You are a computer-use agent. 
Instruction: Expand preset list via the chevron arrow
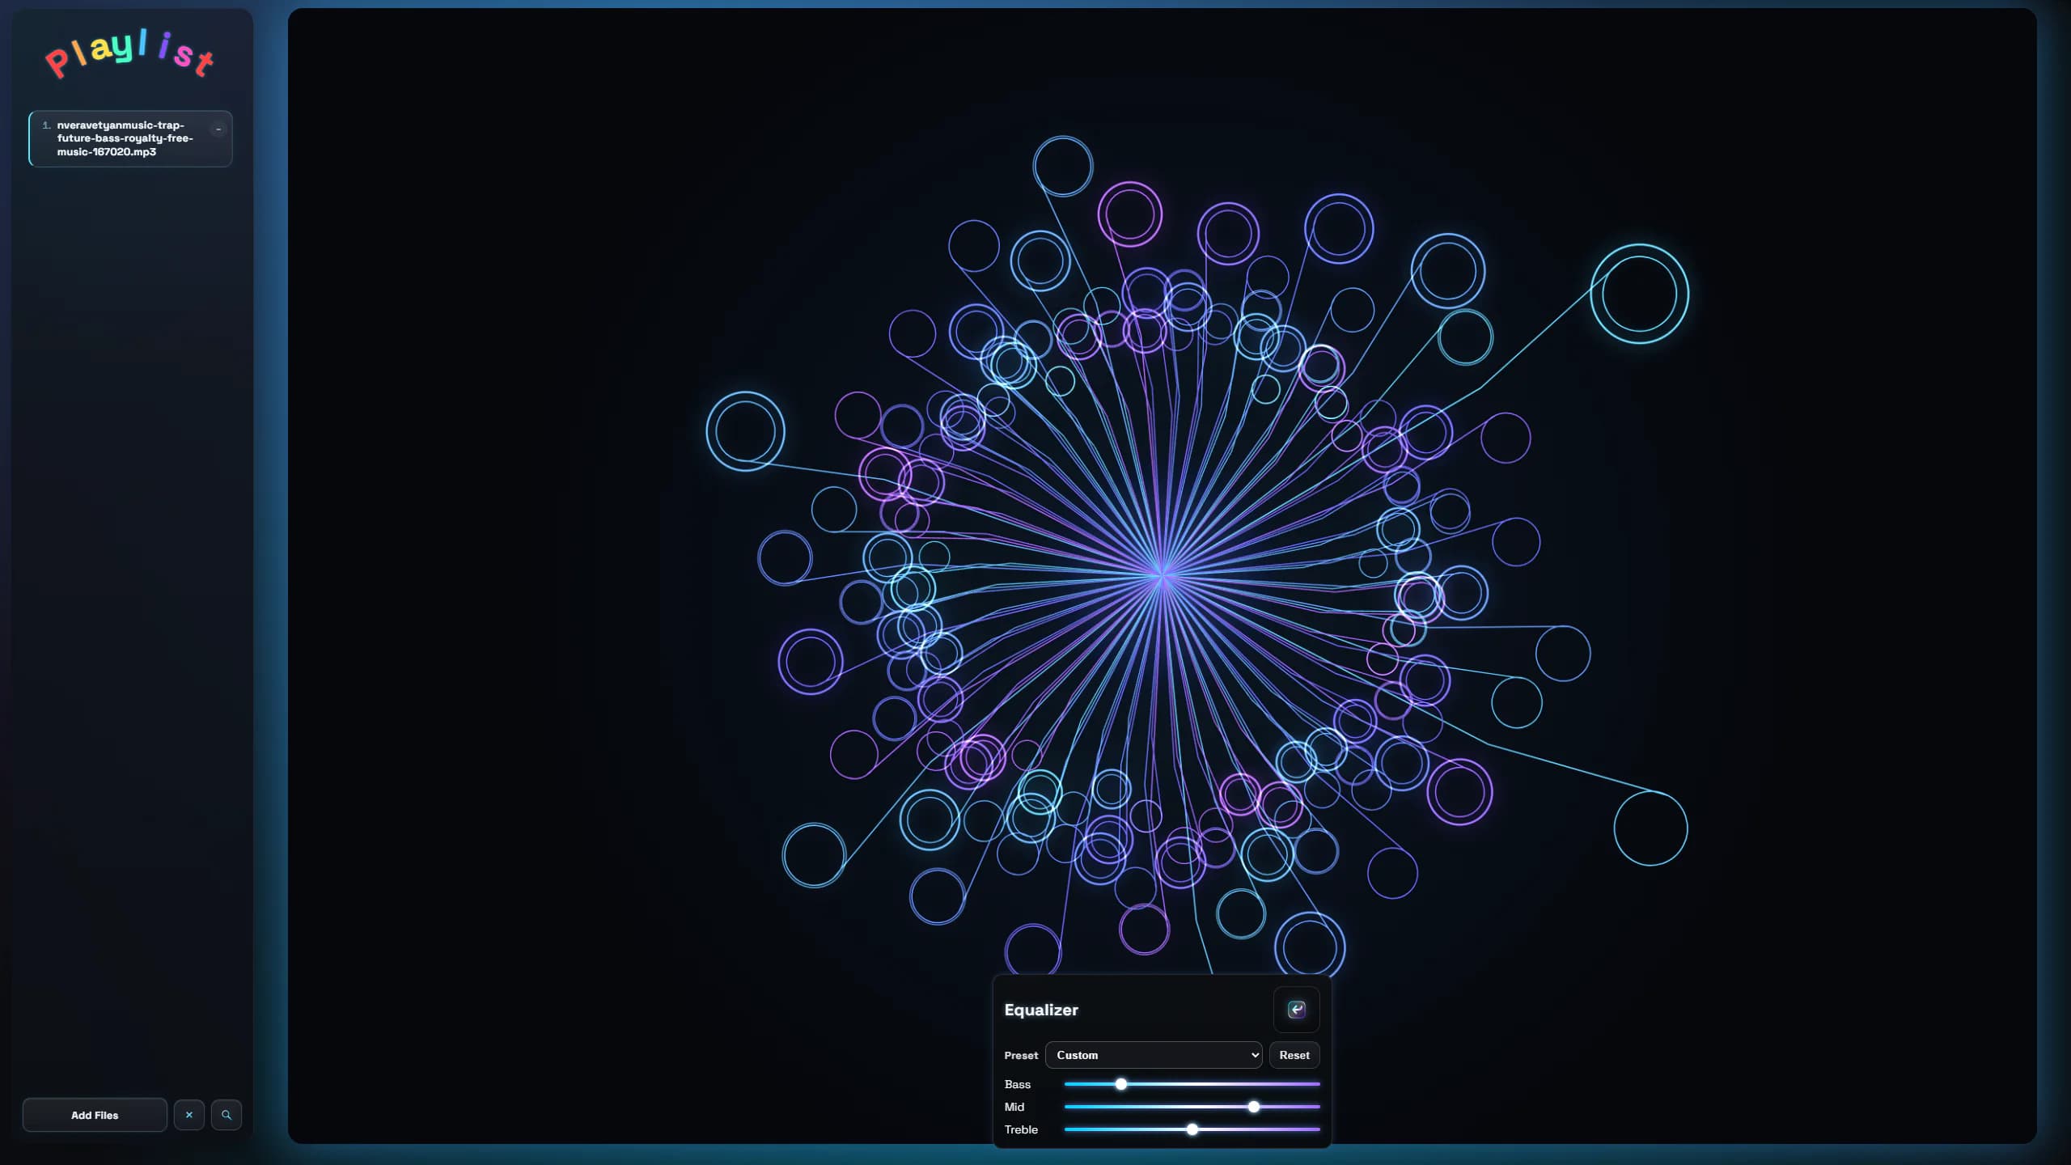click(1255, 1055)
